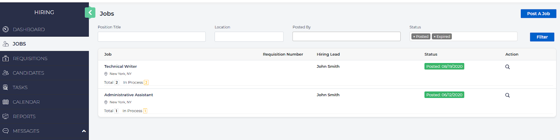The image size is (560, 140).
Task: Click the Tasks icon in sidebar
Action: point(6,87)
